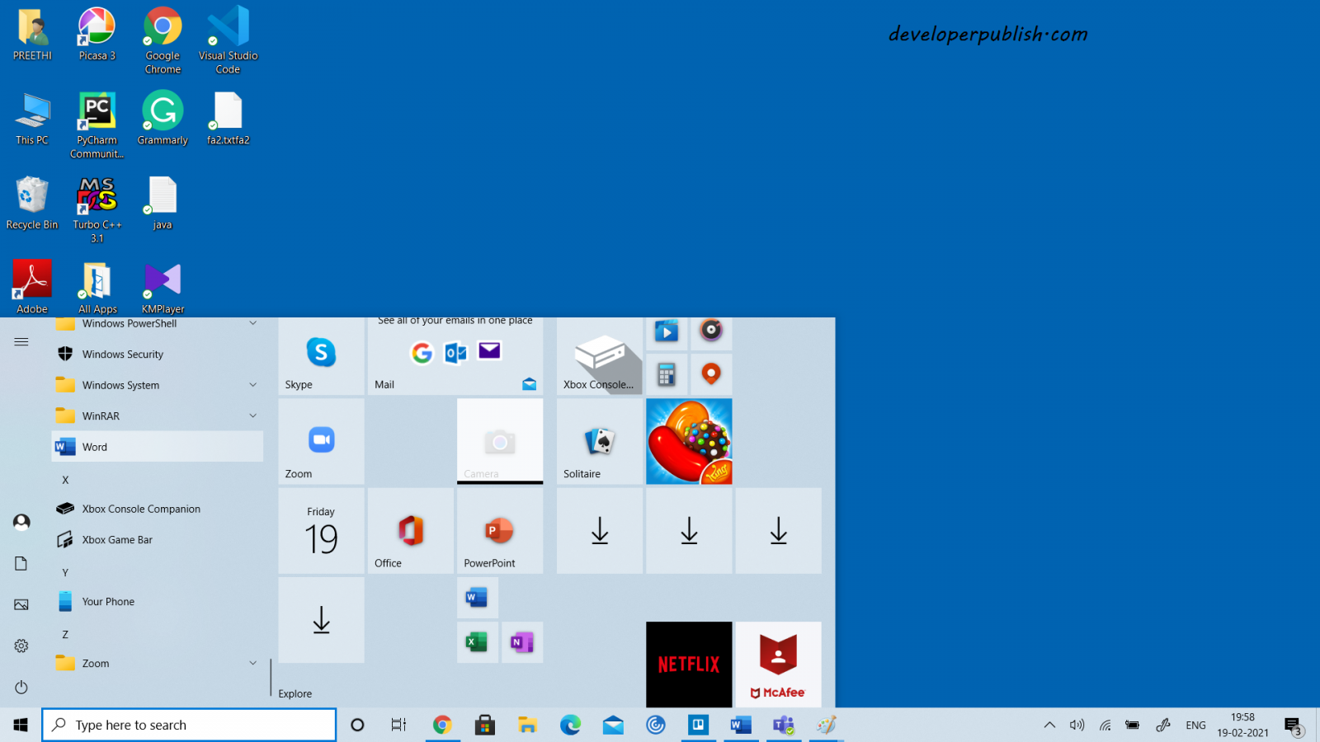Screen dimensions: 1320x742
Task: Click the taskbar search box
Action: (188, 725)
